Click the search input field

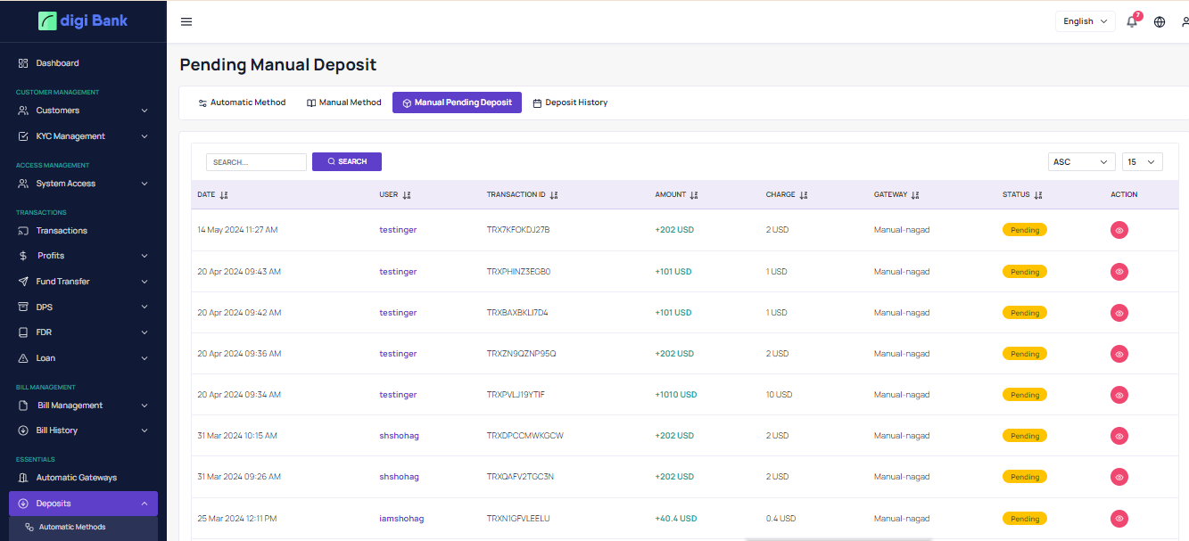[x=256, y=162]
